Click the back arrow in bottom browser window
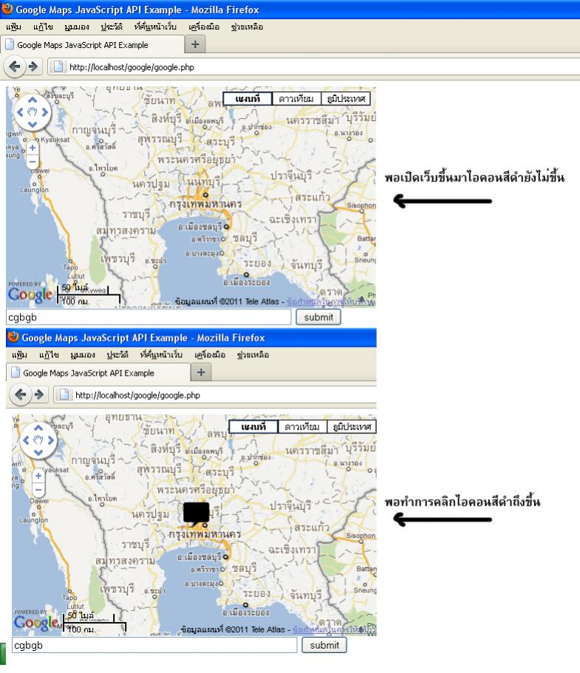The width and height of the screenshot is (580, 673). pyautogui.click(x=21, y=395)
